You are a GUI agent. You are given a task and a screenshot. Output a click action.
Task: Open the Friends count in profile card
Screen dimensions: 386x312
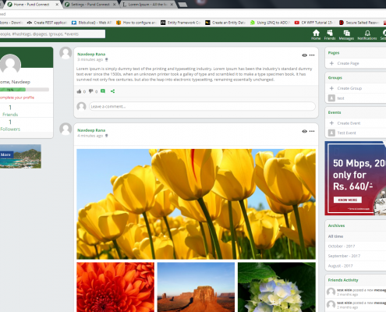(10, 111)
